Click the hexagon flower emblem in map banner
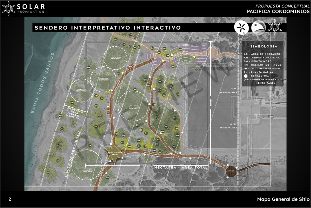Viewport: 311px width, 208px height. 274,27
